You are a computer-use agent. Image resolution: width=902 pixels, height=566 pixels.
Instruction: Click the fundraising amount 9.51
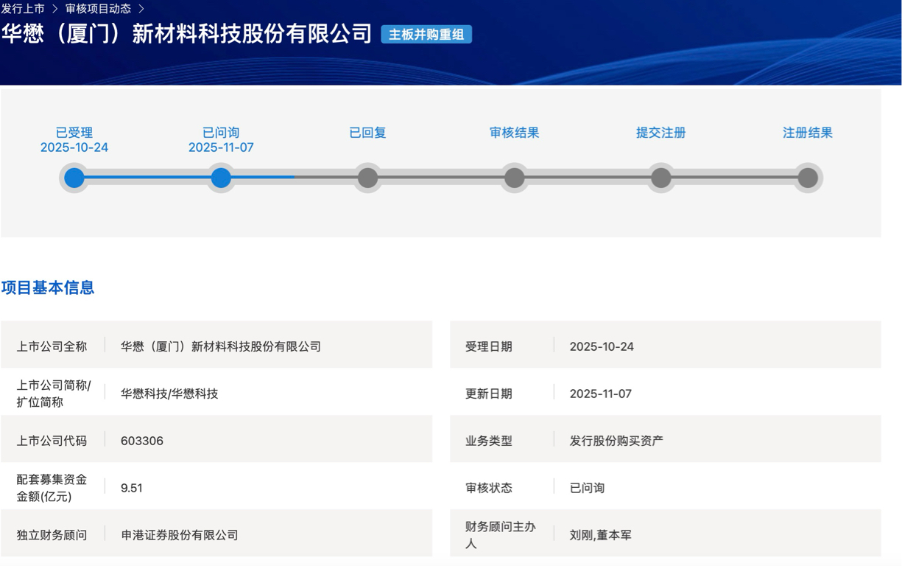click(x=132, y=488)
